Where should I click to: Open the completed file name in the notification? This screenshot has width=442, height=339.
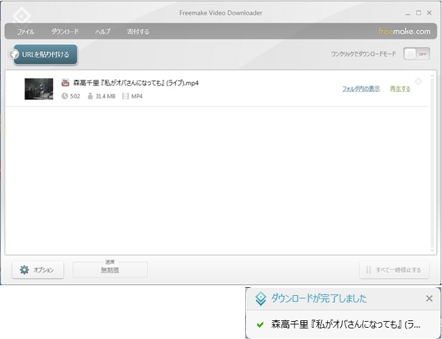pos(346,324)
